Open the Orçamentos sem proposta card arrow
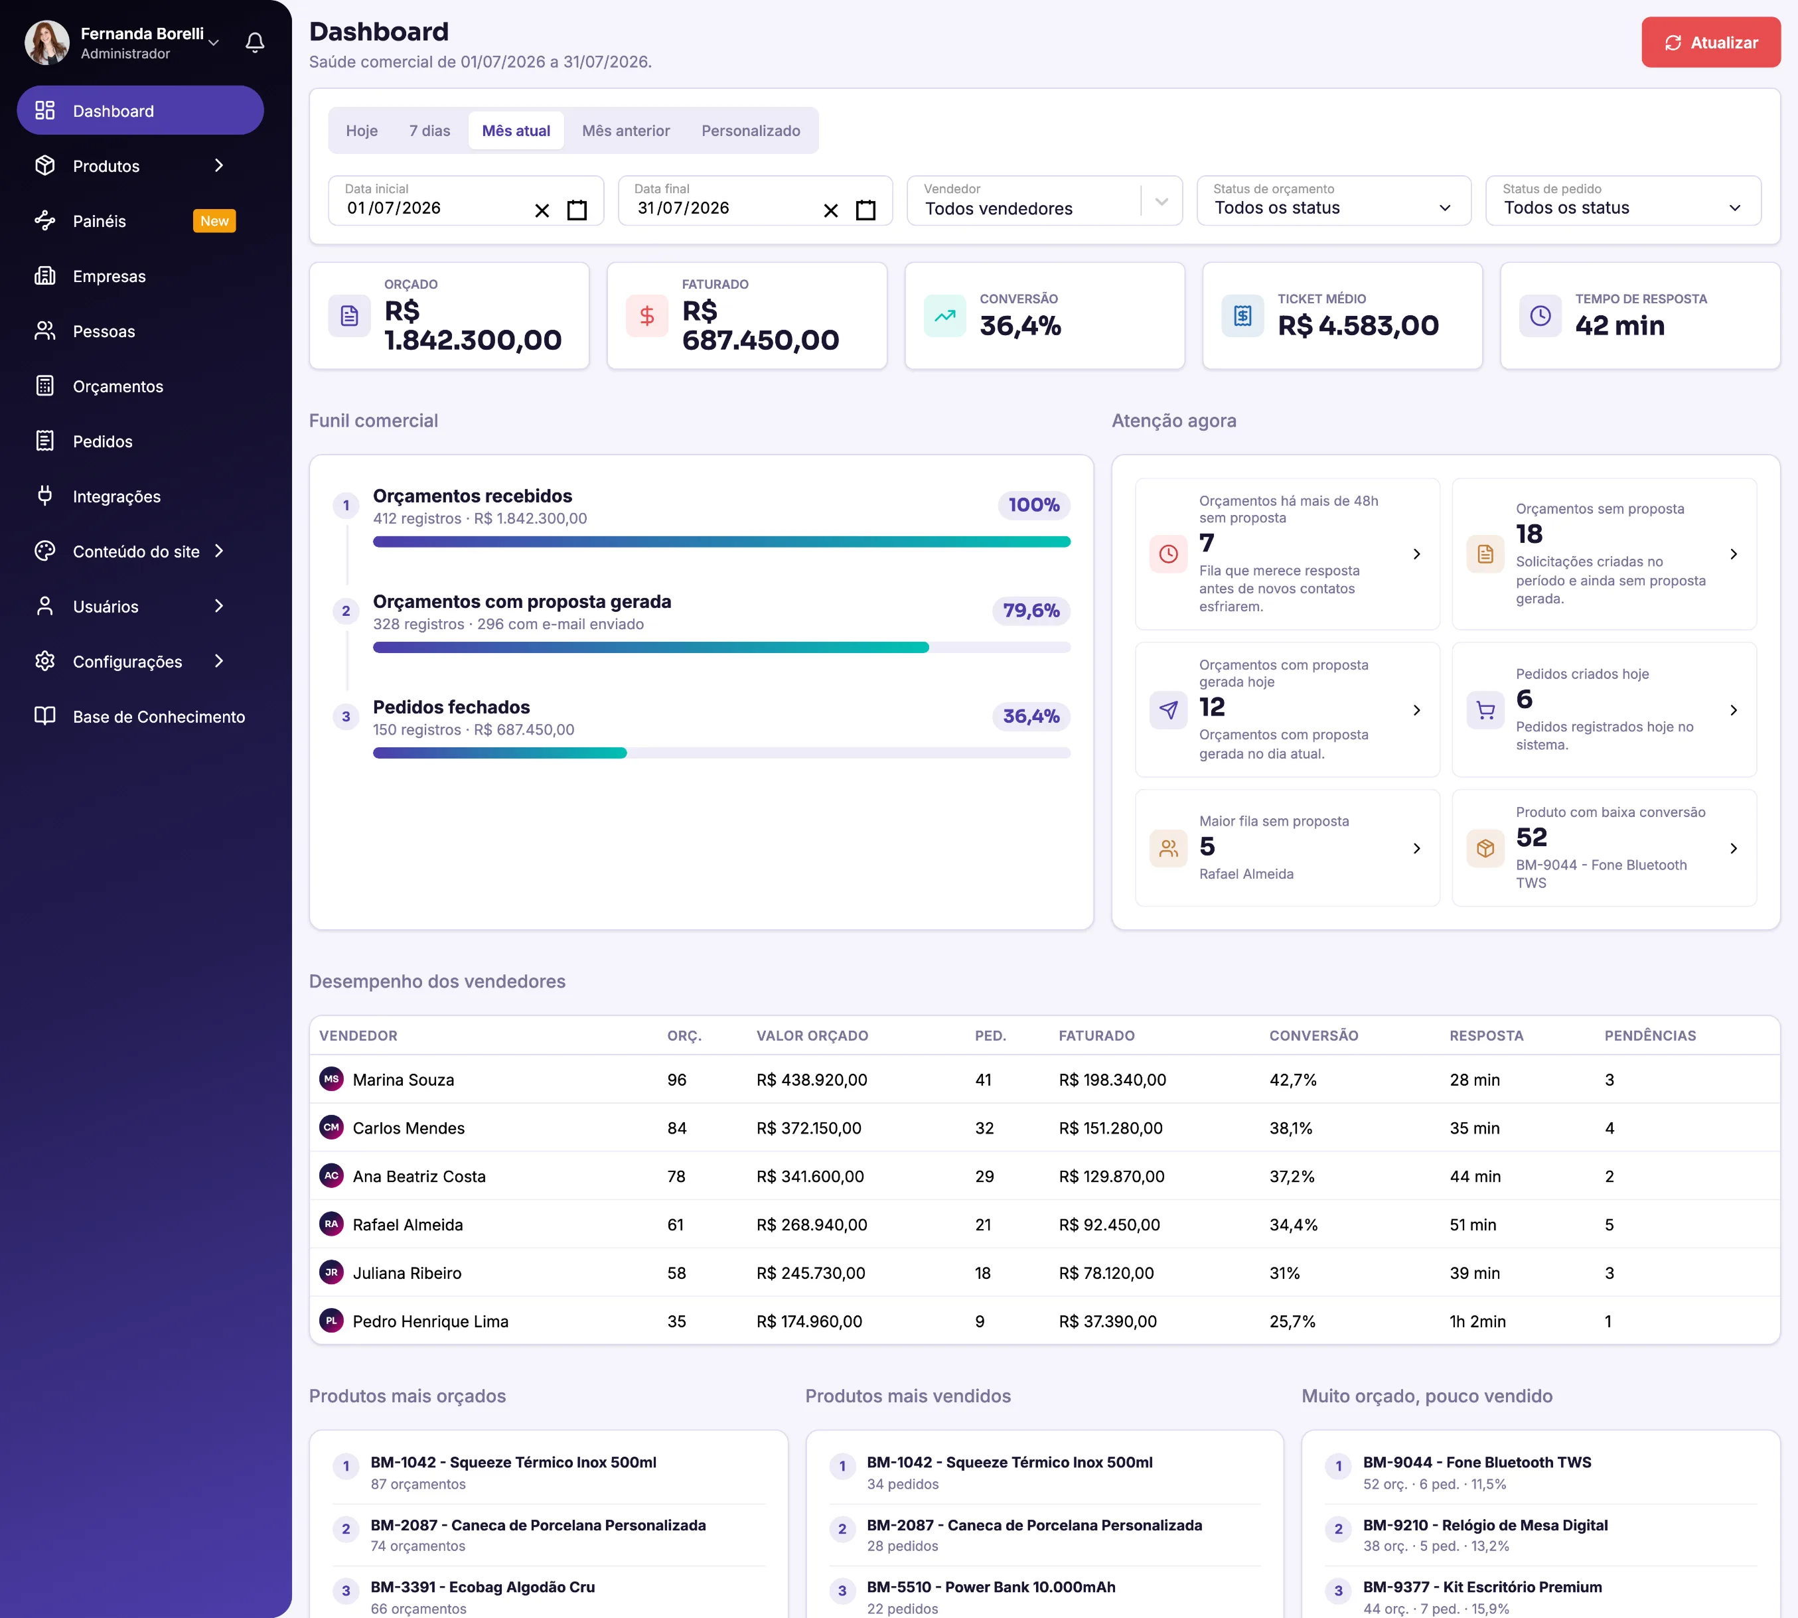This screenshot has height=1618, width=1798. click(1733, 554)
